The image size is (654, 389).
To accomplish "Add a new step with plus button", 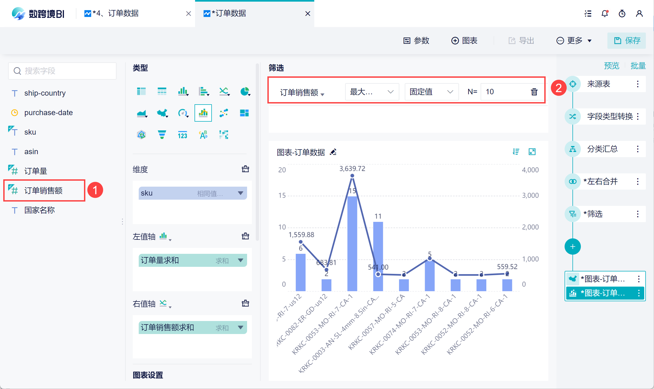I will click(x=572, y=247).
